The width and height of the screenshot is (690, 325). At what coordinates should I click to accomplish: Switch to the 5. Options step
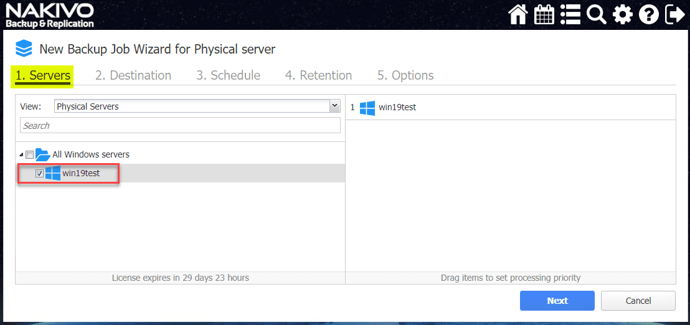406,75
